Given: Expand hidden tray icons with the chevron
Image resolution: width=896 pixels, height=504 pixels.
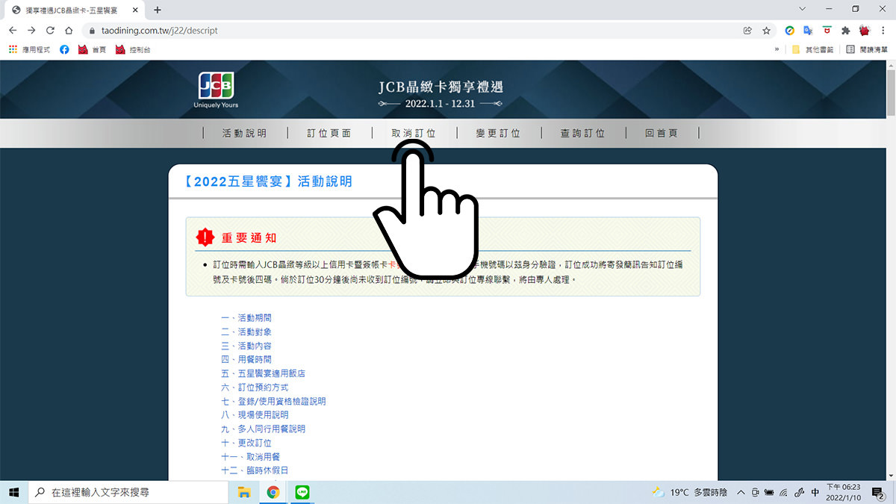Looking at the screenshot, I should pyautogui.click(x=741, y=492).
